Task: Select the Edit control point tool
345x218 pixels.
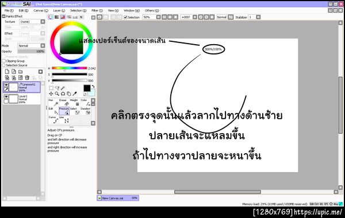Action: point(53,111)
